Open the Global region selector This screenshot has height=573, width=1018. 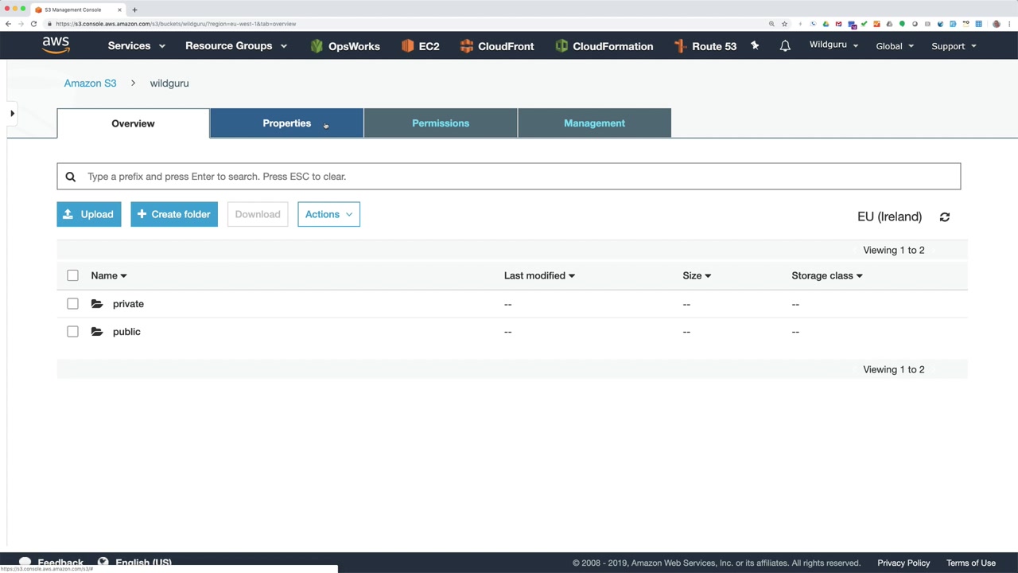coord(895,46)
